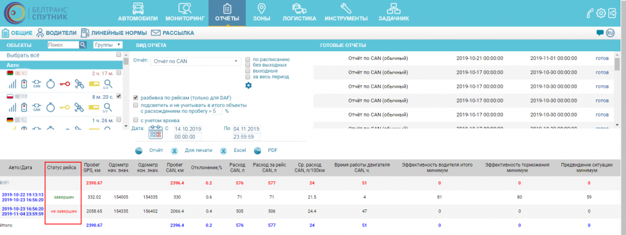Open first готов link in ready reports
This screenshot has width=626, height=235.
tap(602, 58)
